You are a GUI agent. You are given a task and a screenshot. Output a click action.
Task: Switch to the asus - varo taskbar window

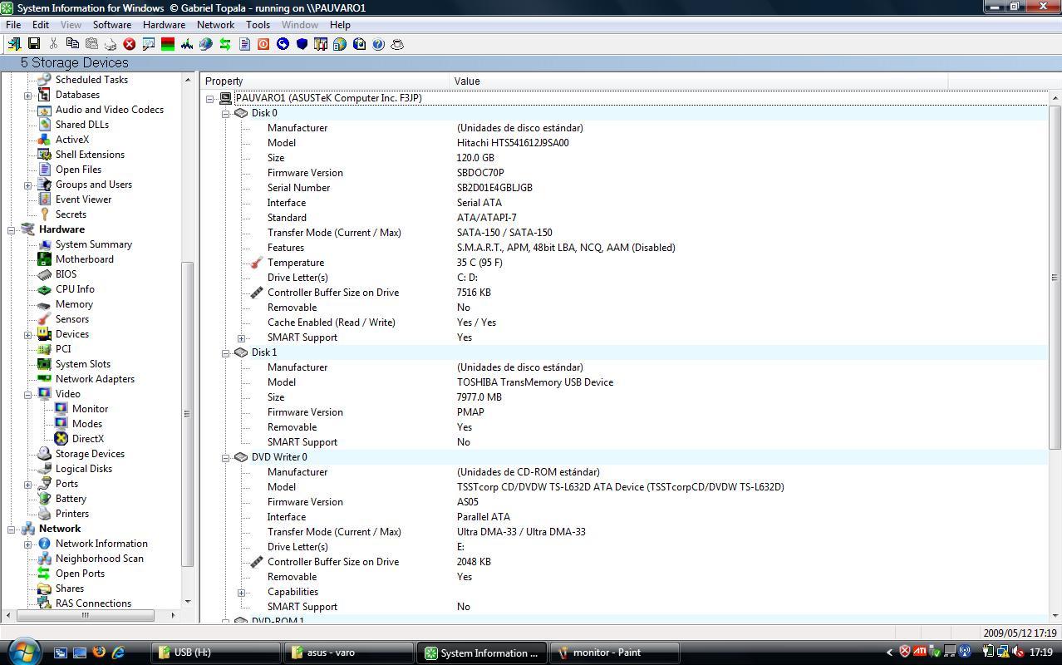pyautogui.click(x=348, y=653)
